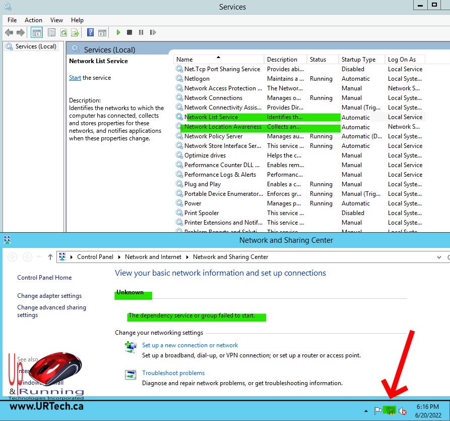Open the View menu

[x=56, y=20]
